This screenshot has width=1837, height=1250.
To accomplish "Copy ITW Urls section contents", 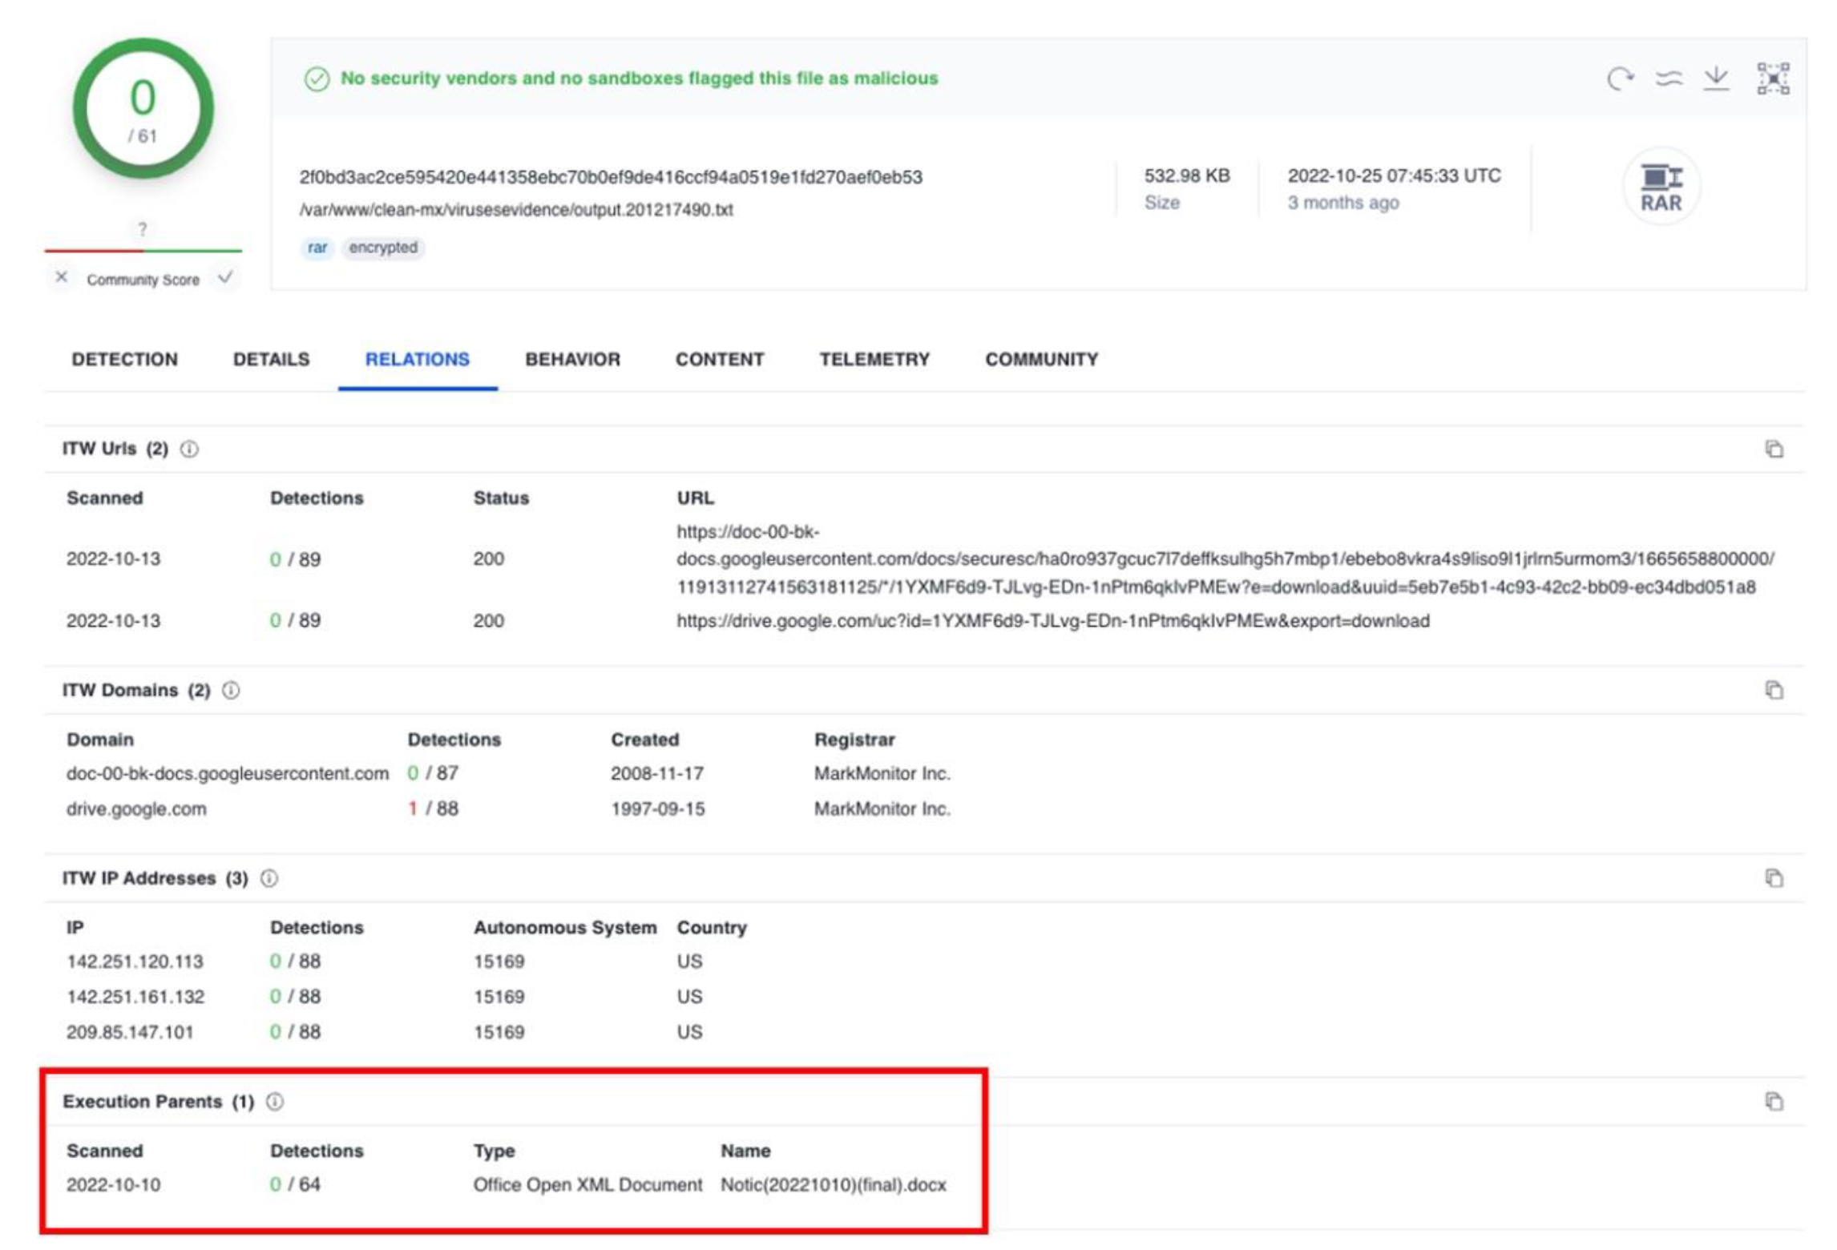I will (1774, 449).
